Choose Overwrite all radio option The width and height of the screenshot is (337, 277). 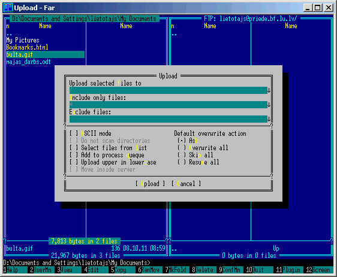(182, 148)
